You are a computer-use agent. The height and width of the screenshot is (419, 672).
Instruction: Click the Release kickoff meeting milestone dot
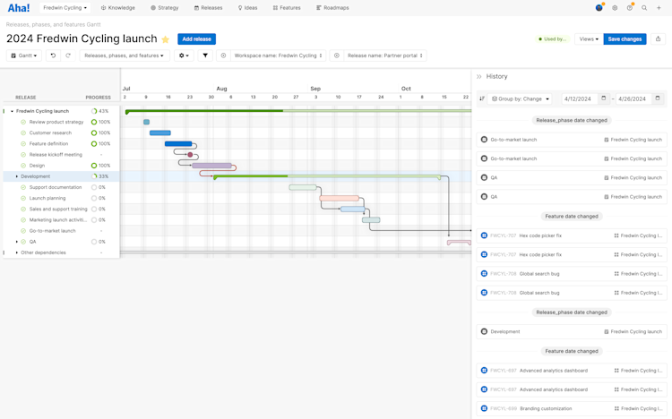pyautogui.click(x=190, y=155)
